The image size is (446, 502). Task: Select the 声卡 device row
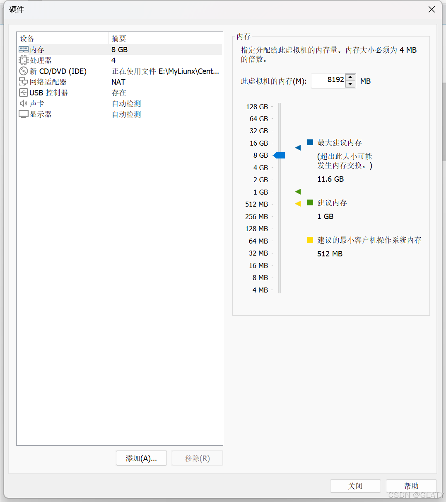click(x=120, y=103)
